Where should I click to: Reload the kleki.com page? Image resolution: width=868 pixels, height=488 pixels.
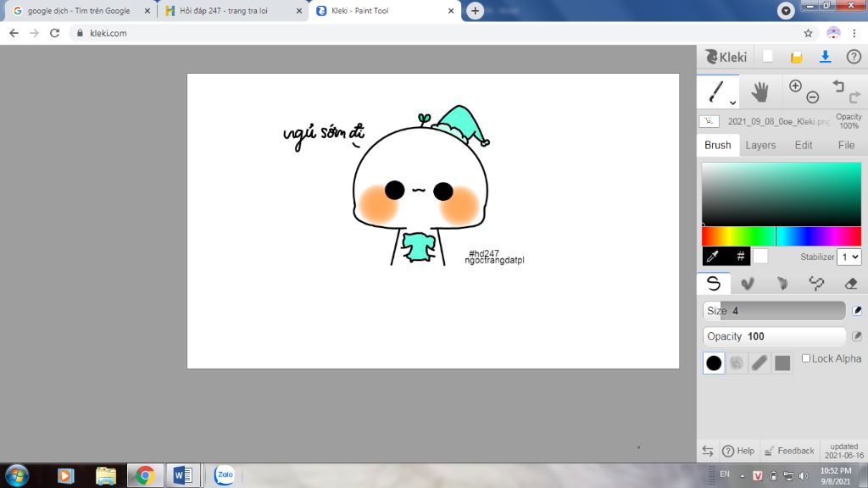[x=54, y=33]
